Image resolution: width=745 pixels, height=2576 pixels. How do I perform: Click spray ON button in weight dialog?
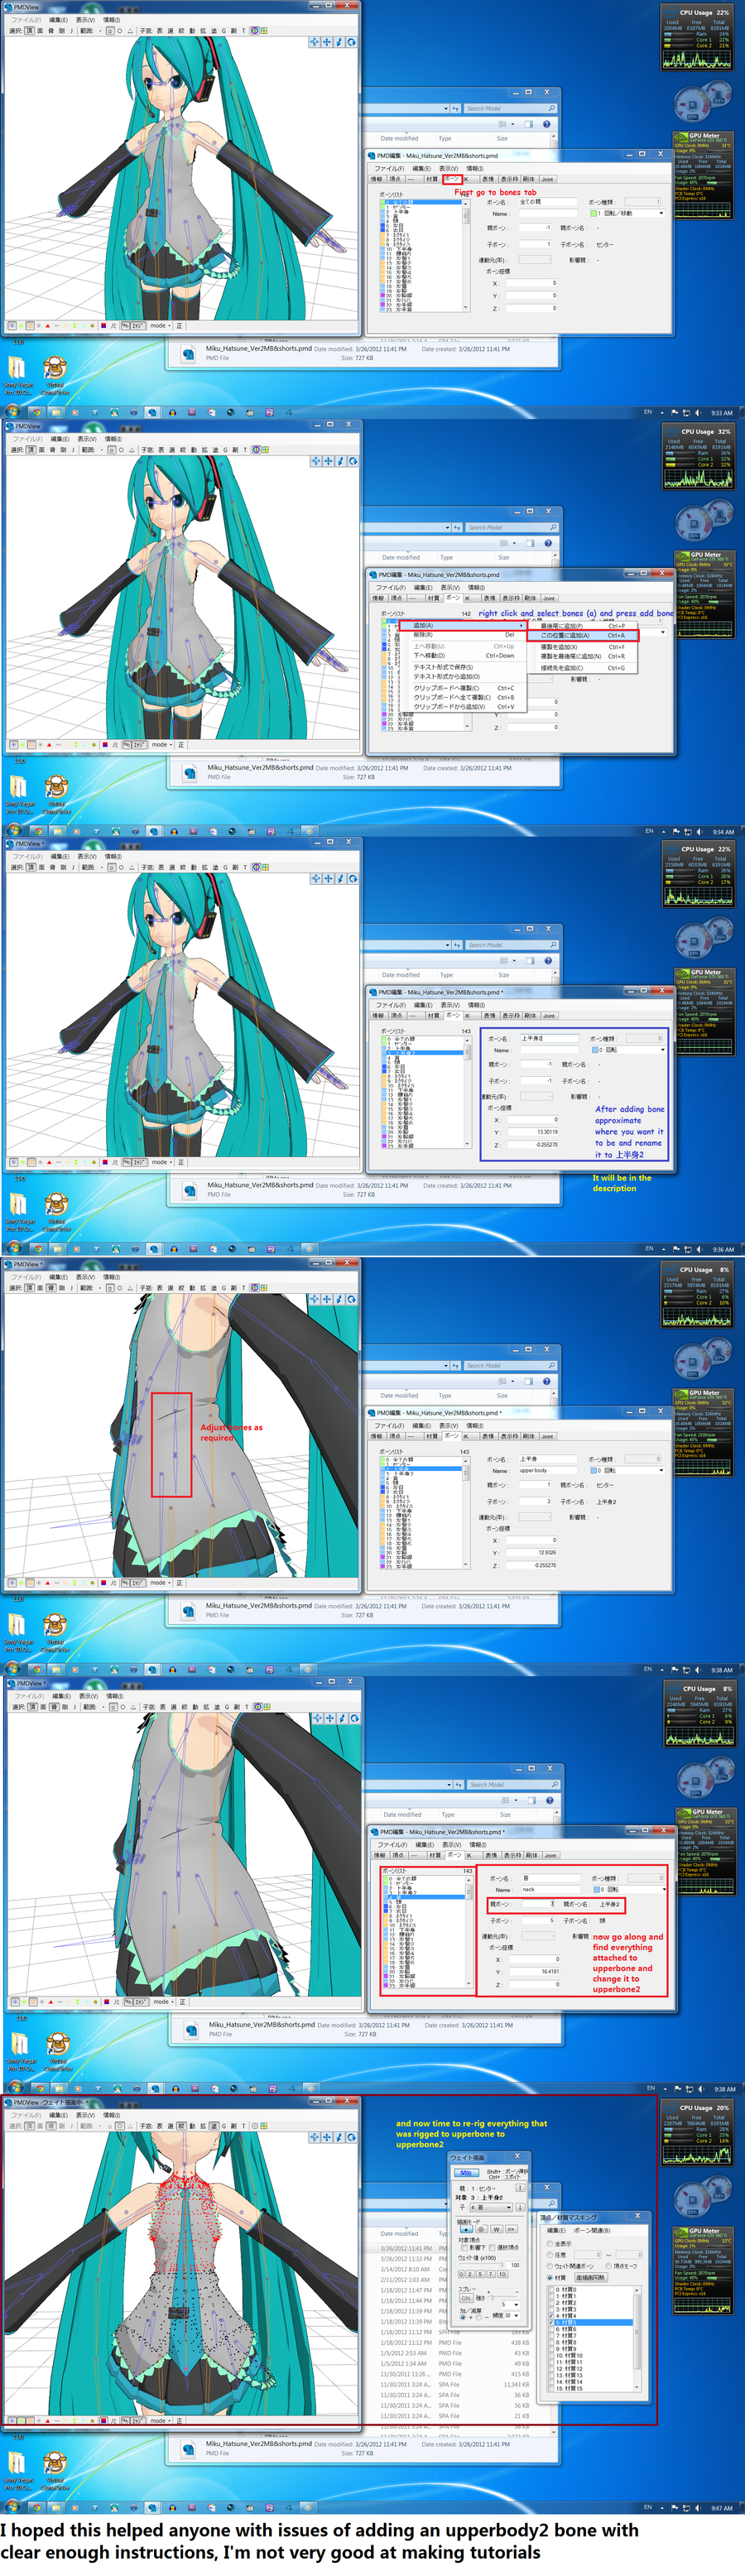tap(466, 2298)
